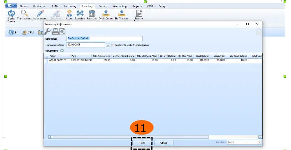
Task: Open the BI globe shortcut
Action: pyautogui.click(x=13, y=32)
